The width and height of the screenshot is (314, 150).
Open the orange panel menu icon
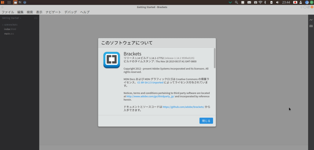[3, 2]
